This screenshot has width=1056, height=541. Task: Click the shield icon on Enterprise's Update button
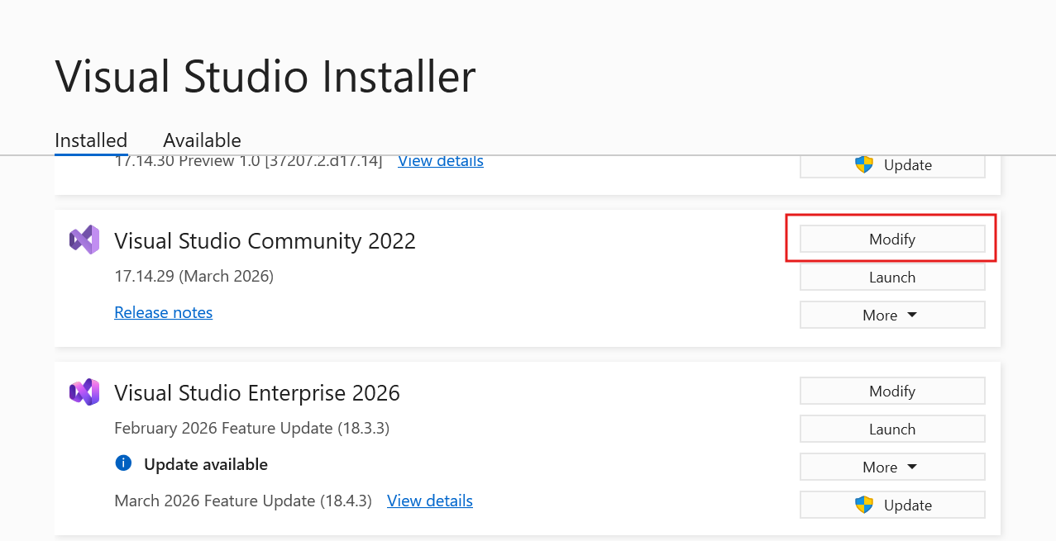864,504
